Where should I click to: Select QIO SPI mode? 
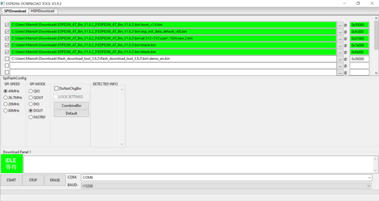(31, 91)
